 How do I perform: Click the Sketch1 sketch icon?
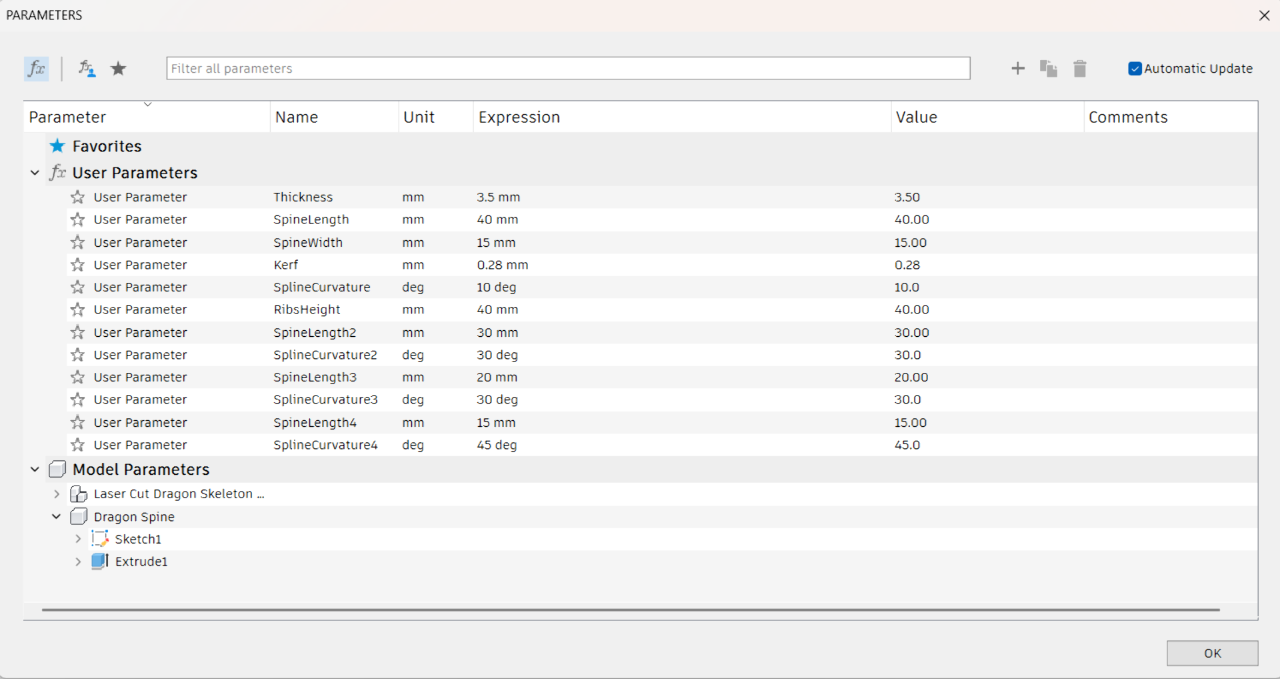(100, 539)
